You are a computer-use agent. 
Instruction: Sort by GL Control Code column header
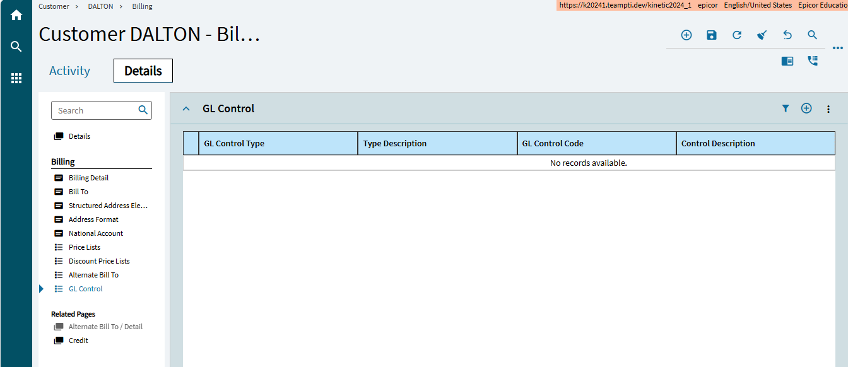(x=597, y=143)
